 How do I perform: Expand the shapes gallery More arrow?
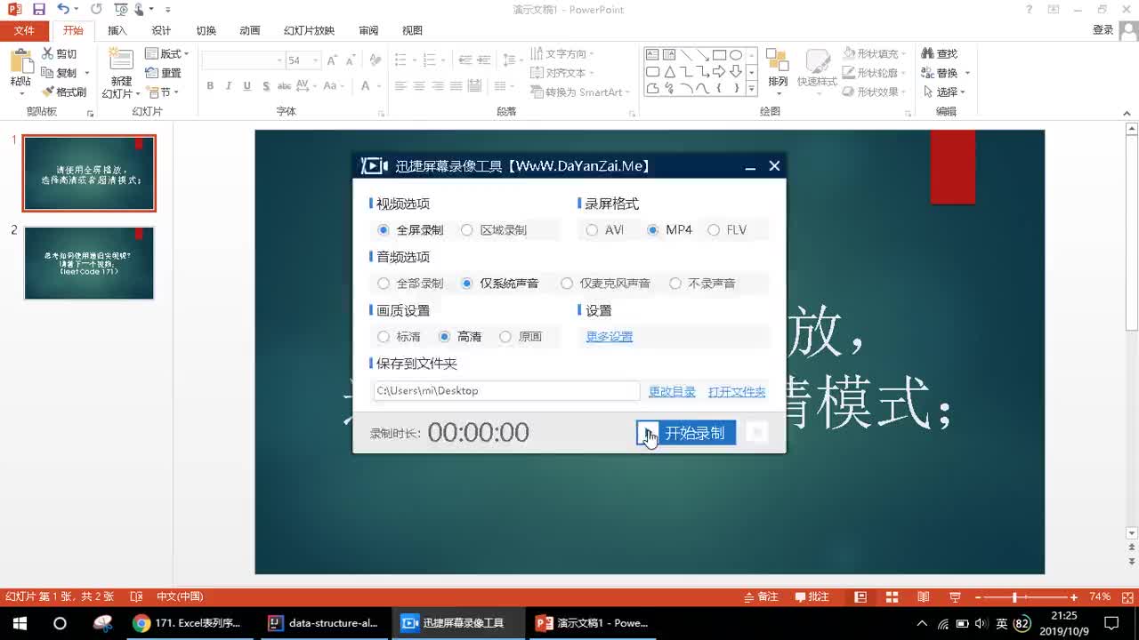[751, 89]
